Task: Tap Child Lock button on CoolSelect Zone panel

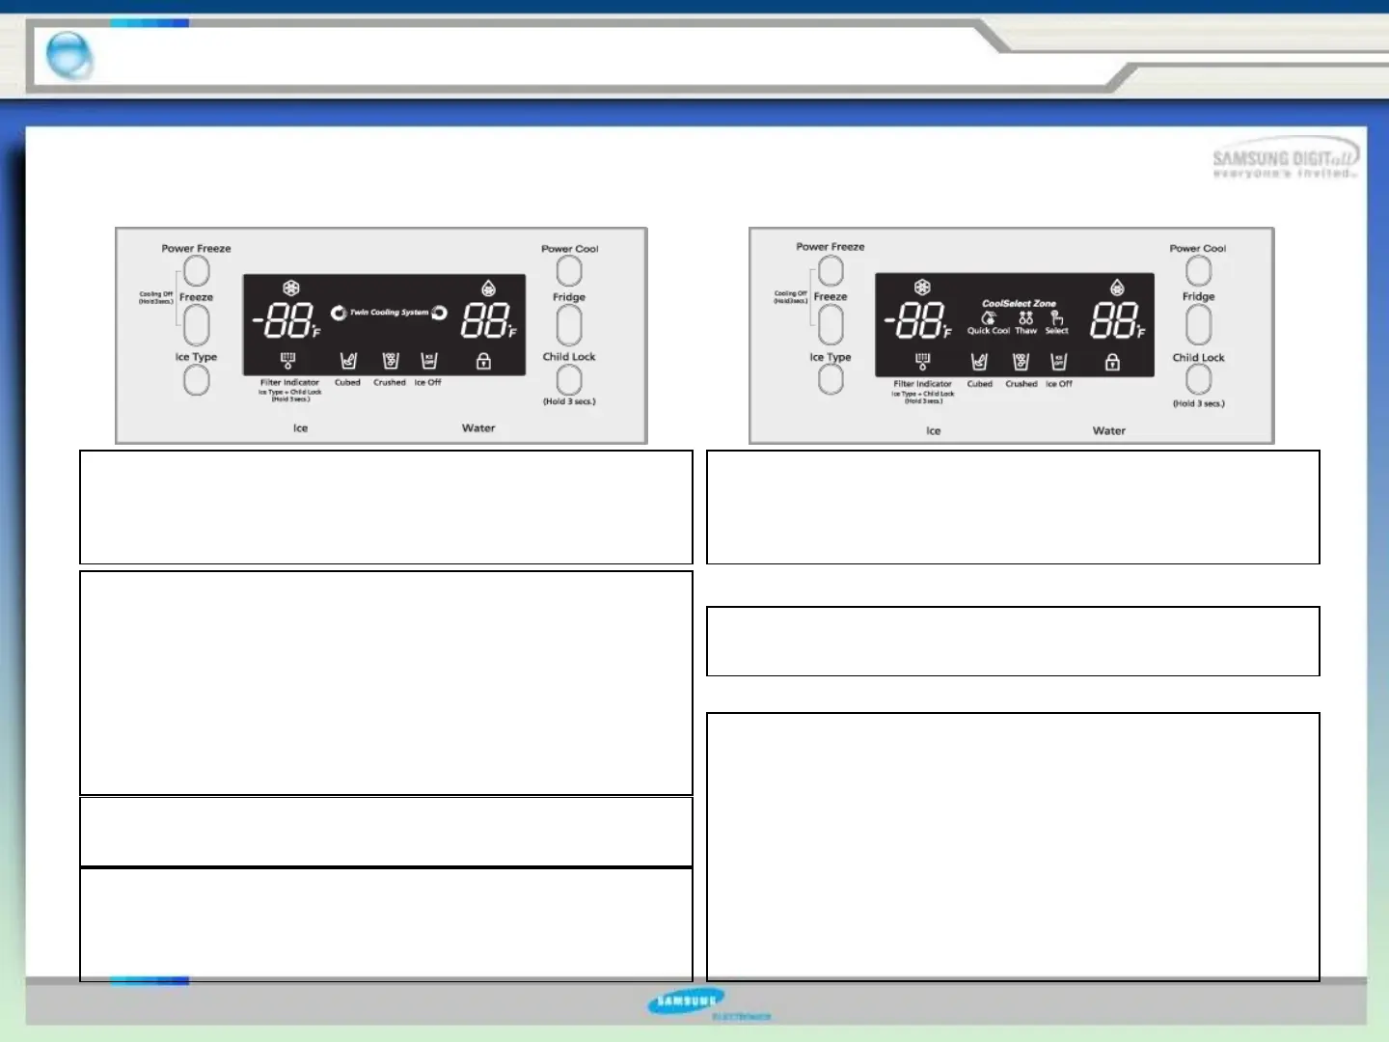Action: tap(1198, 379)
